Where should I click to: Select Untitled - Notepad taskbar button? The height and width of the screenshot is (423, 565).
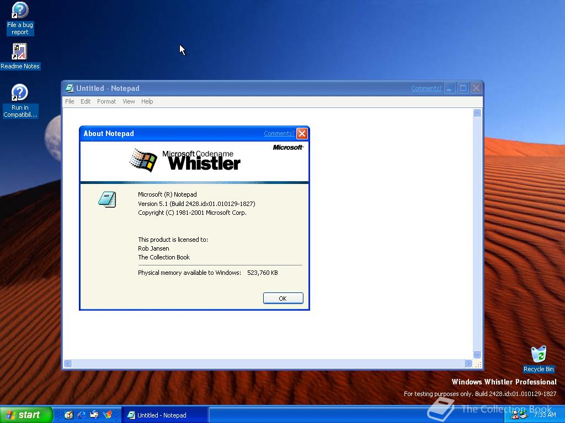point(164,415)
